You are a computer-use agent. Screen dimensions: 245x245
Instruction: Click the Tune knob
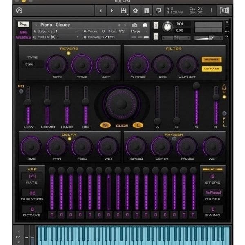[x=167, y=27]
